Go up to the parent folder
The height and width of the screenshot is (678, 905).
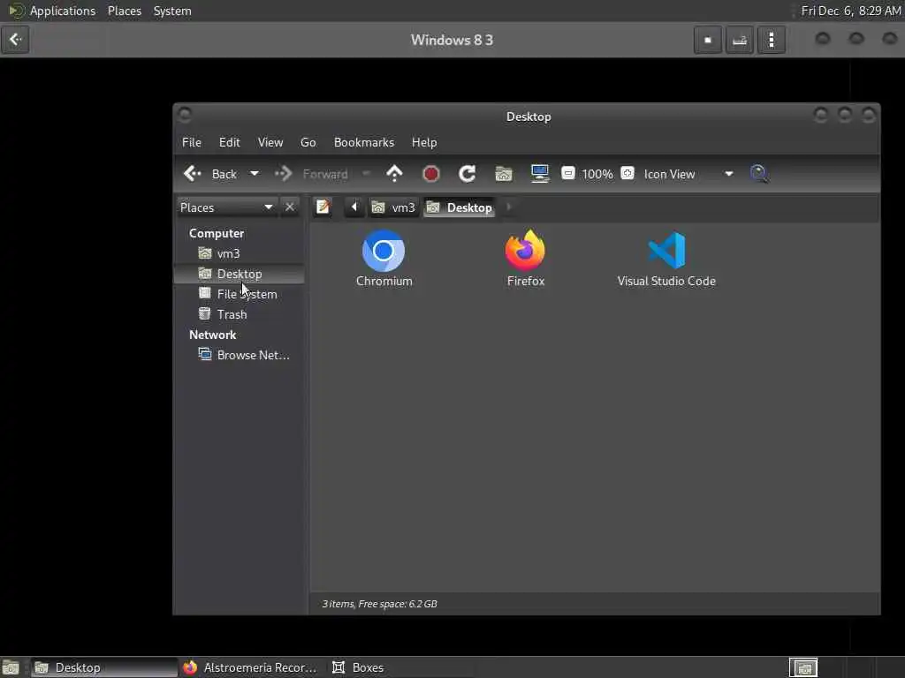[394, 174]
